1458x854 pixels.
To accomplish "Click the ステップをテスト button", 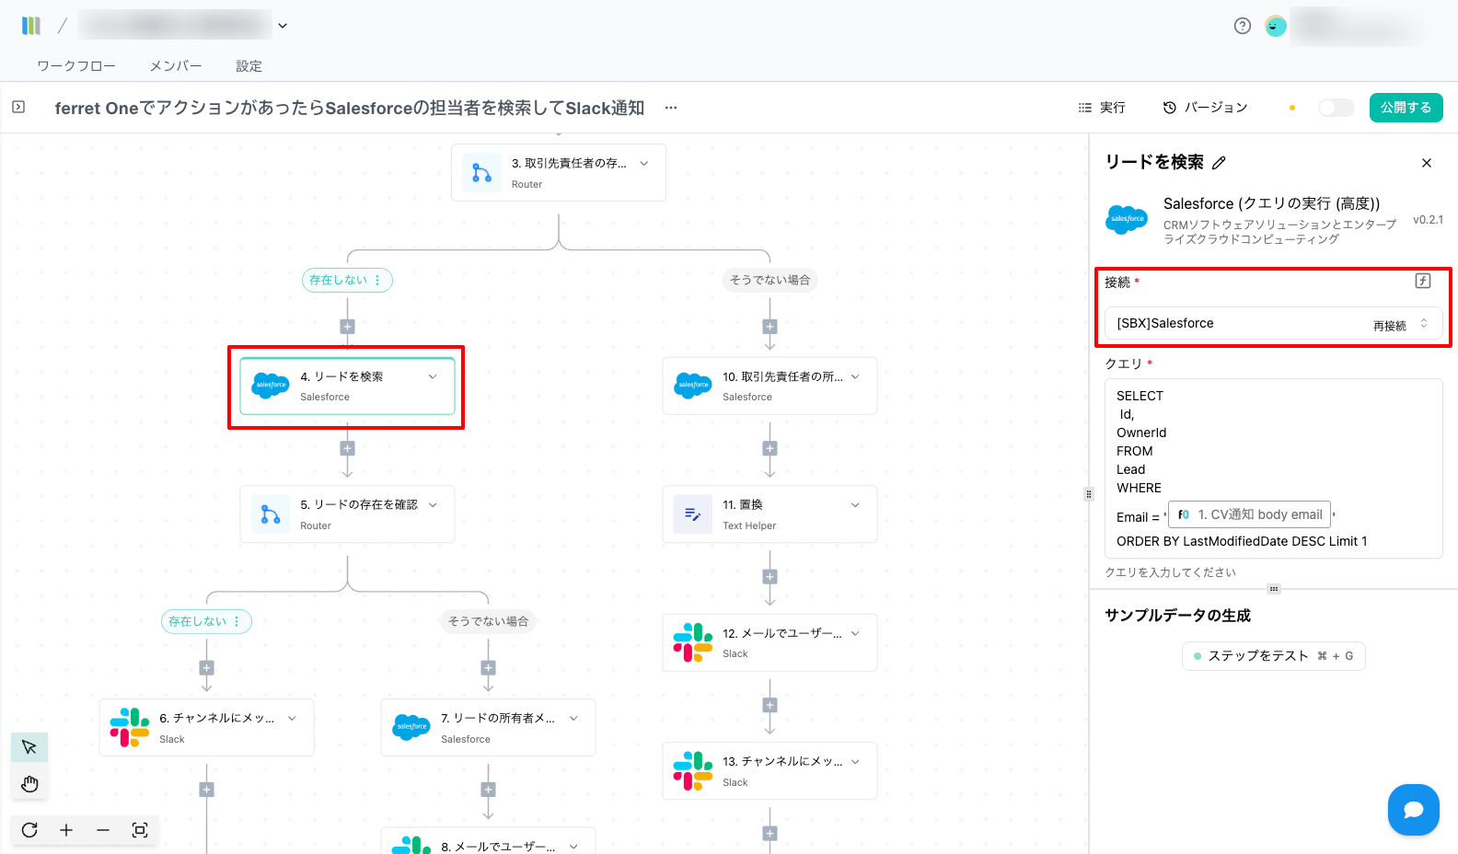I will pos(1273,656).
